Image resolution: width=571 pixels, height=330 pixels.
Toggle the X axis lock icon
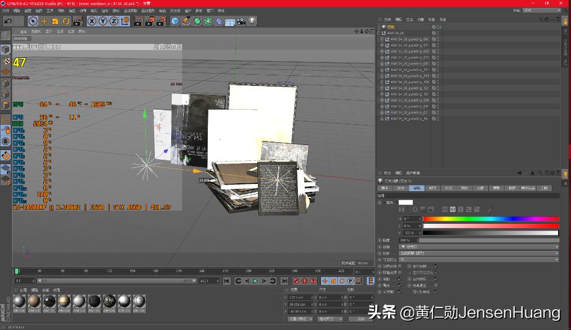click(x=92, y=21)
